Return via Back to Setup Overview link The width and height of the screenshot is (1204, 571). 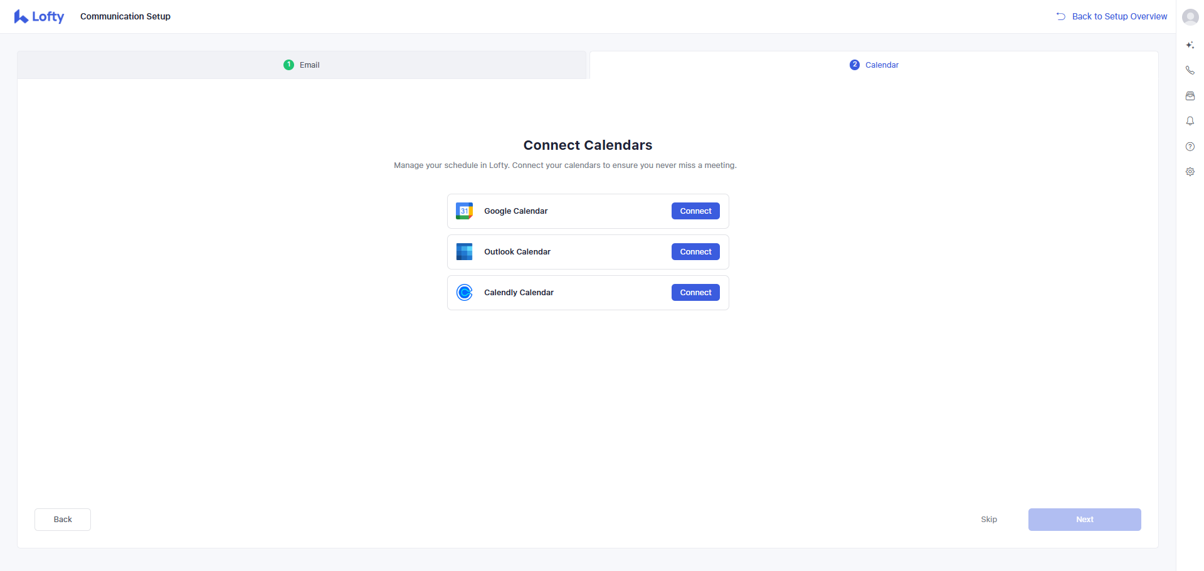pyautogui.click(x=1112, y=16)
